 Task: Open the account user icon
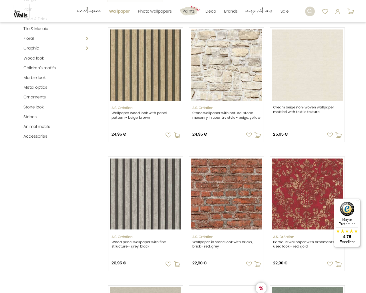[x=338, y=11]
